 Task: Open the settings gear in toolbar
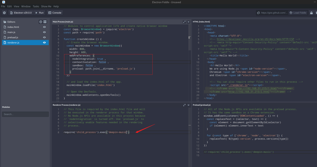4,13
